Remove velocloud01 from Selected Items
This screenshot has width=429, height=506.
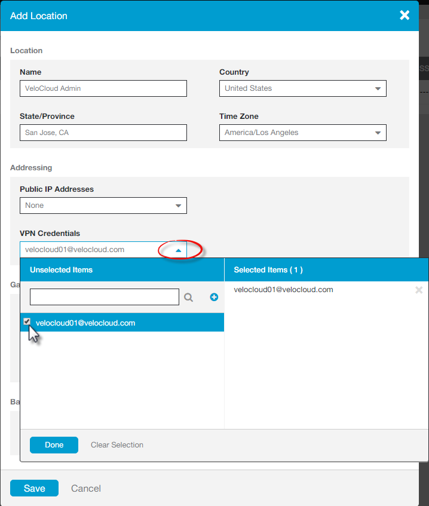pos(419,290)
